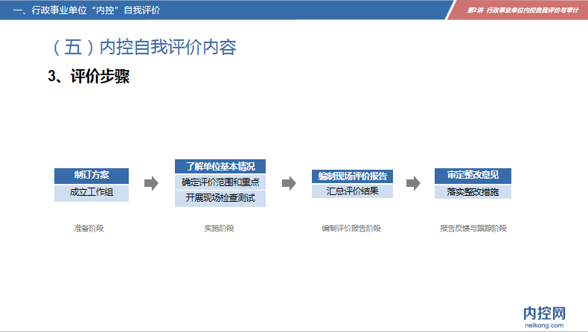Click the 审定整改意见 header box

(x=473, y=176)
